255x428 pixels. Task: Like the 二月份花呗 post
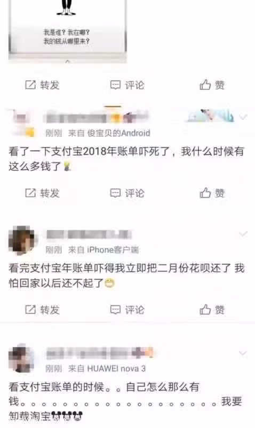(x=212, y=310)
